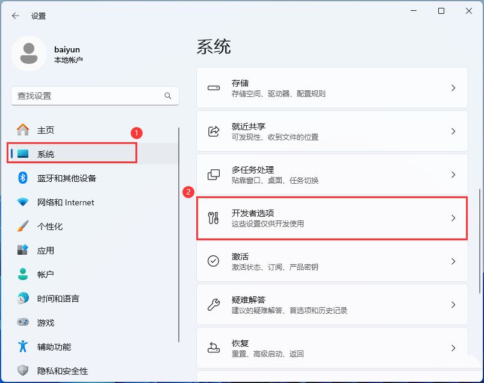Select the 存储 (Storage) icon
Screen dimensions: 484x383
(213, 88)
